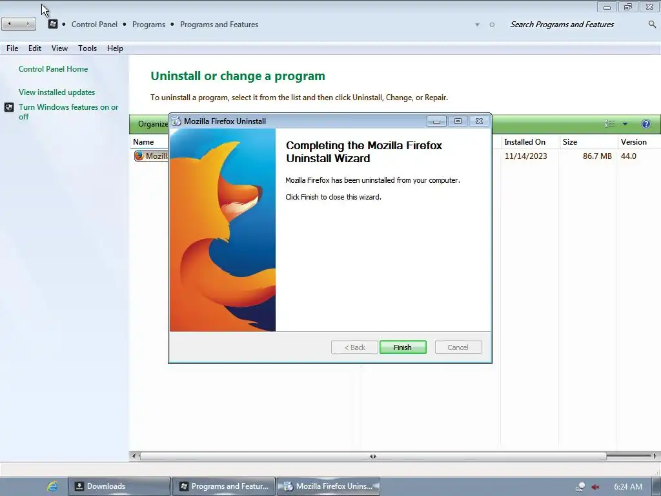This screenshot has width=661, height=496.
Task: Click the right scroll arrow of the horizontal scrollbar
Action: click(x=655, y=456)
